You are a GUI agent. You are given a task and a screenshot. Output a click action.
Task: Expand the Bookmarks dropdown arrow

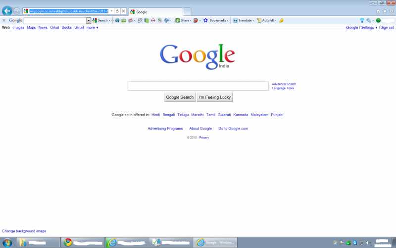(x=228, y=20)
